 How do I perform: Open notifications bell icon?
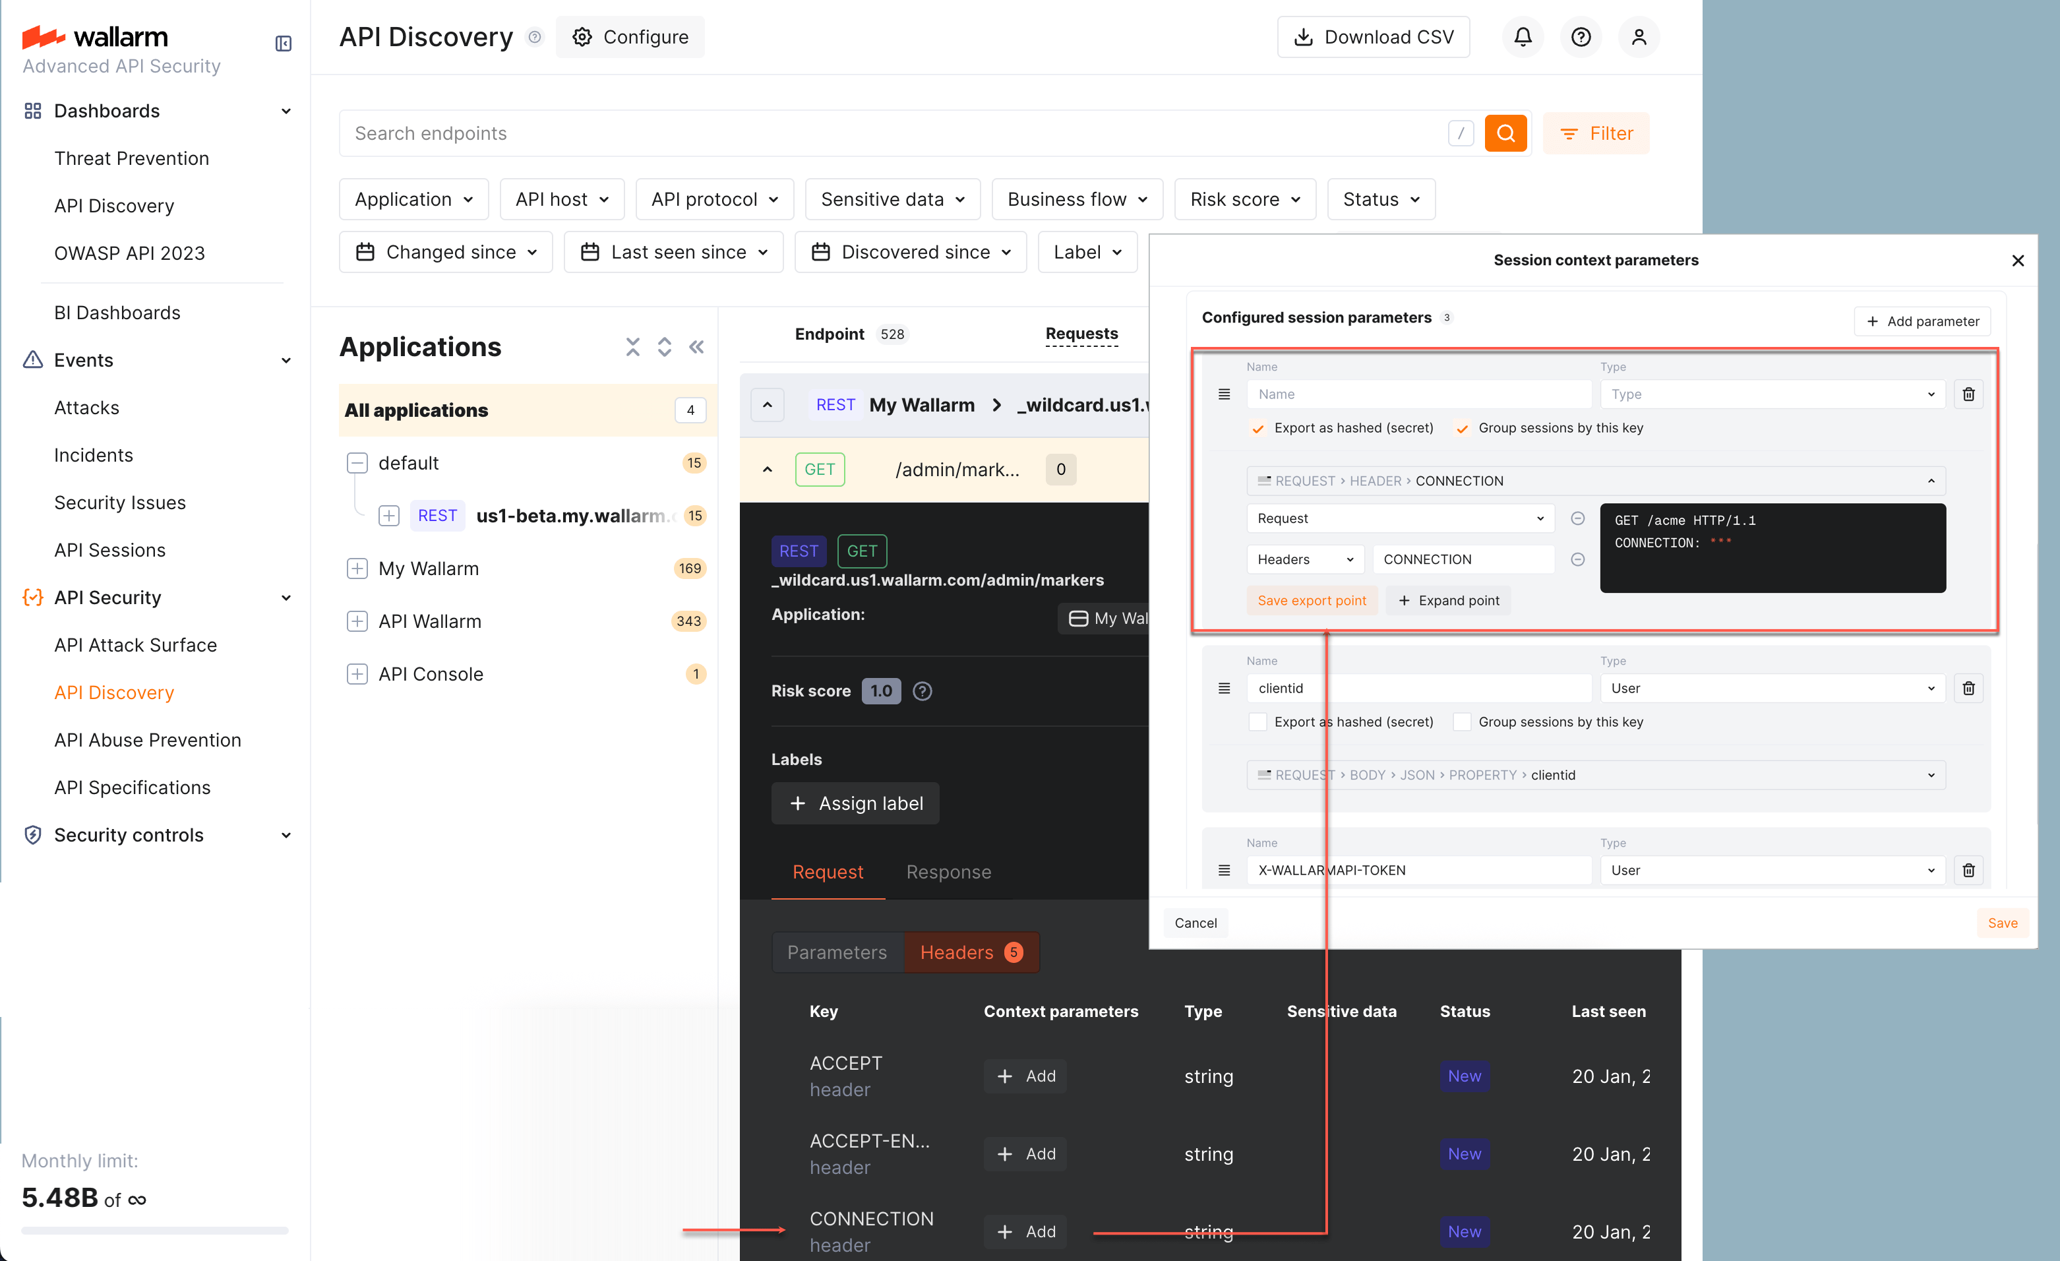tap(1523, 37)
